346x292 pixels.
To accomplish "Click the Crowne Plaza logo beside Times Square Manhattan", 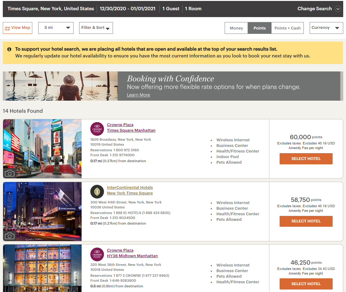I will [97, 129].
